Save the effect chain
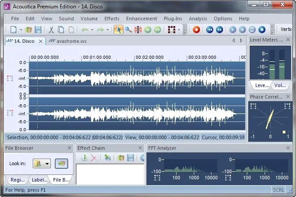This screenshot has width=296, height=197. pyautogui.click(x=131, y=158)
